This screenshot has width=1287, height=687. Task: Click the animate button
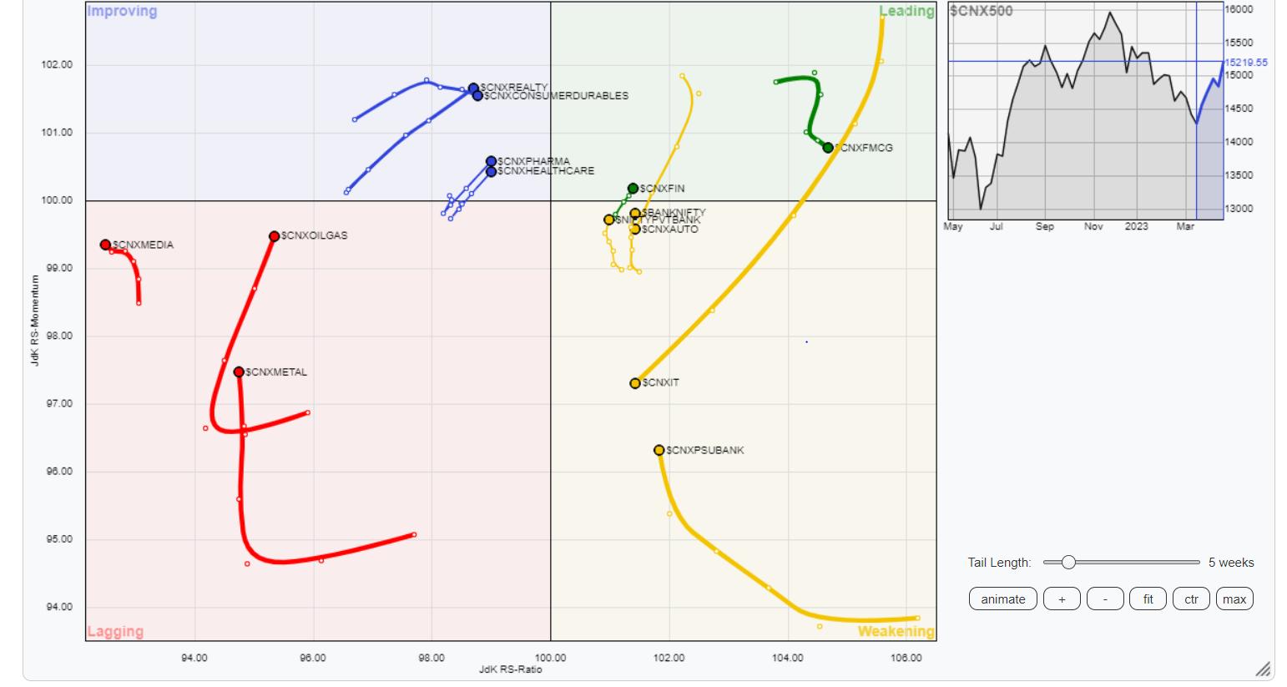click(x=1002, y=599)
